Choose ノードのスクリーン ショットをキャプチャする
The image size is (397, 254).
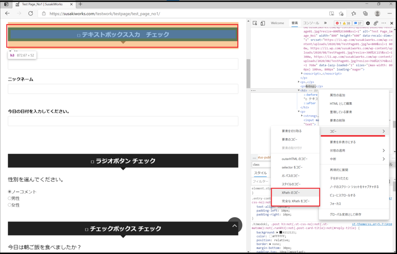coord(354,187)
